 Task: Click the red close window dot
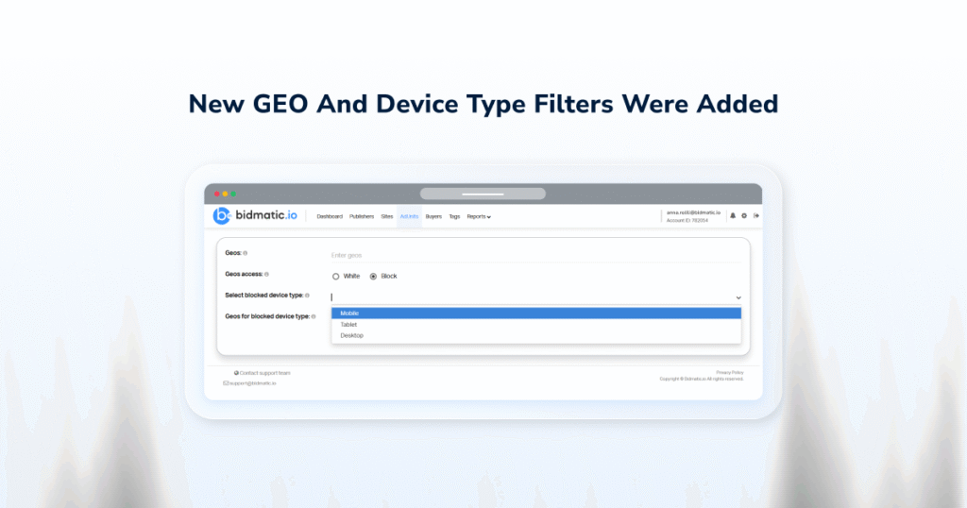click(x=217, y=194)
